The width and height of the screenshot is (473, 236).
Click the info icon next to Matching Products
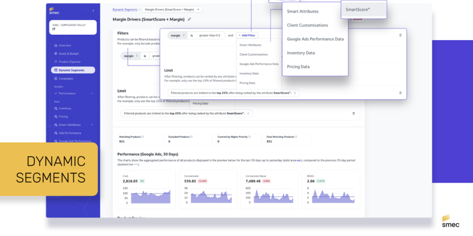(x=143, y=137)
